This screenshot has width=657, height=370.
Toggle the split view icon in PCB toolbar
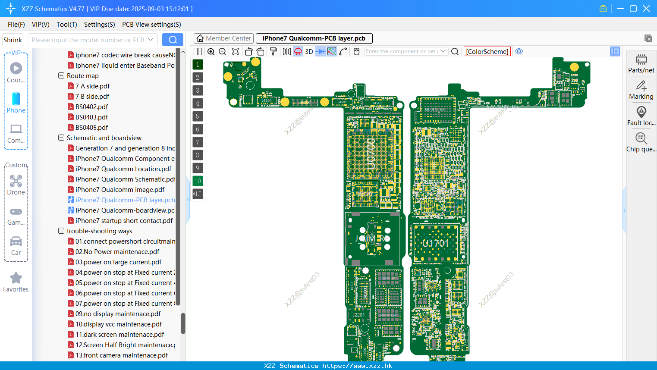click(198, 51)
